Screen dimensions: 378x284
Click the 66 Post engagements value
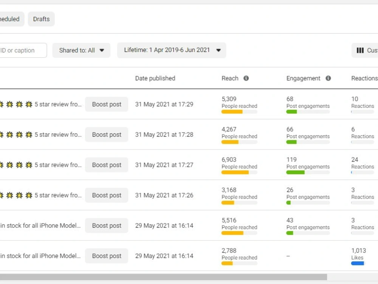290,130
